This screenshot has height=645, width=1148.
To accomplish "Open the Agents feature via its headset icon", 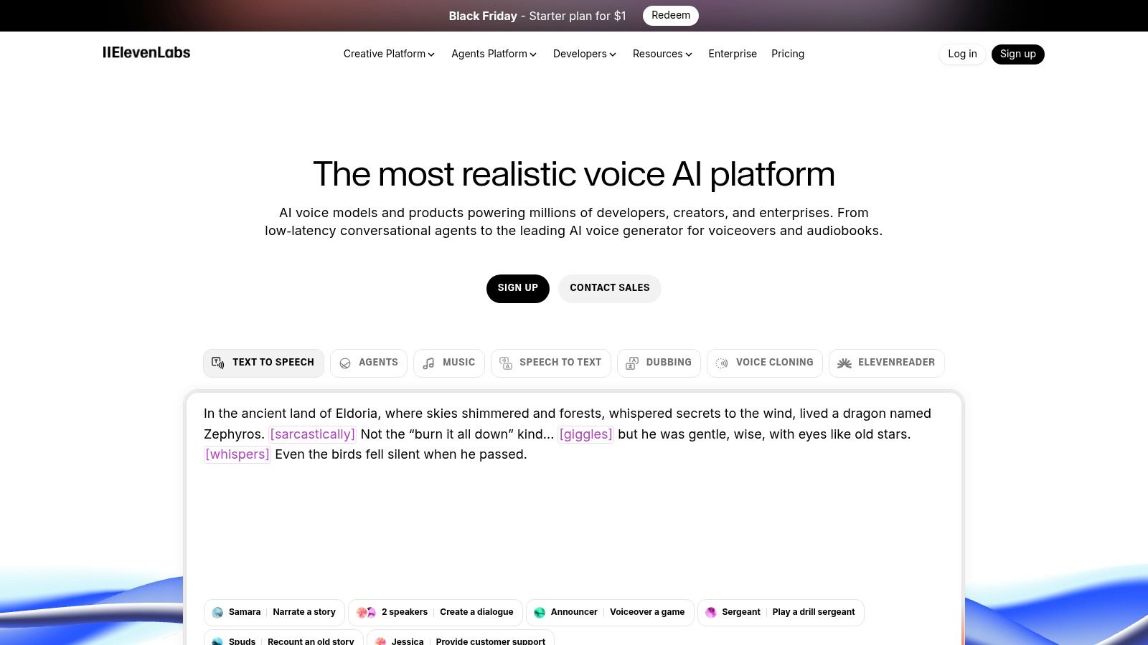I will tap(345, 363).
